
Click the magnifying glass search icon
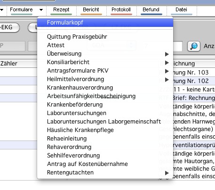[194, 46]
